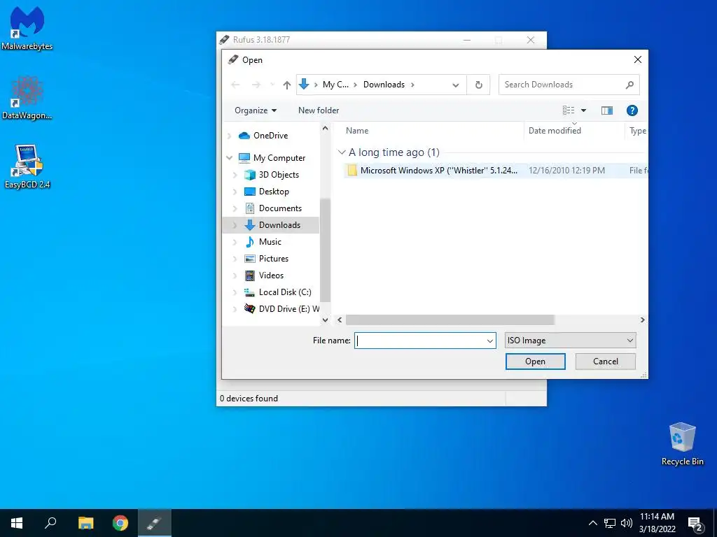Click the Cancel button
The image size is (717, 537).
[x=606, y=361]
